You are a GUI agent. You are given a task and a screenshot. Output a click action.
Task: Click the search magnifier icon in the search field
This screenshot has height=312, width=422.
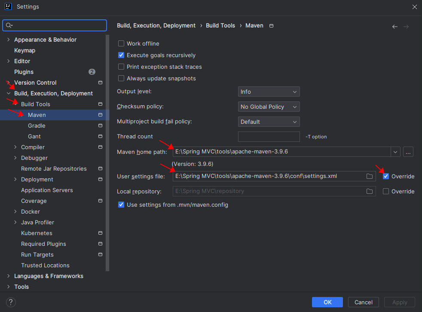click(9, 26)
